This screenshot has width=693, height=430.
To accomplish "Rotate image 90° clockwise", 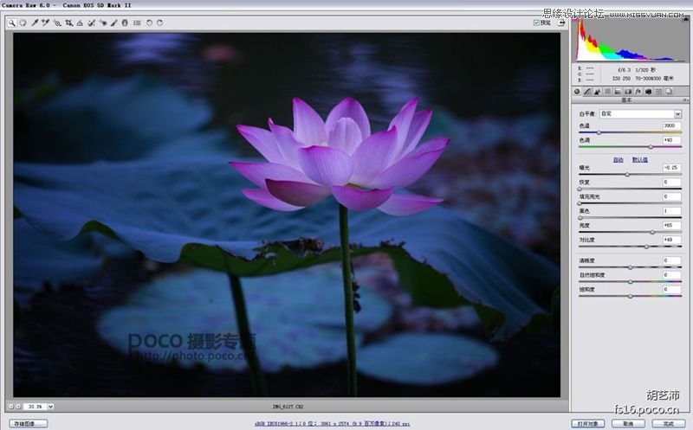I will [x=159, y=22].
